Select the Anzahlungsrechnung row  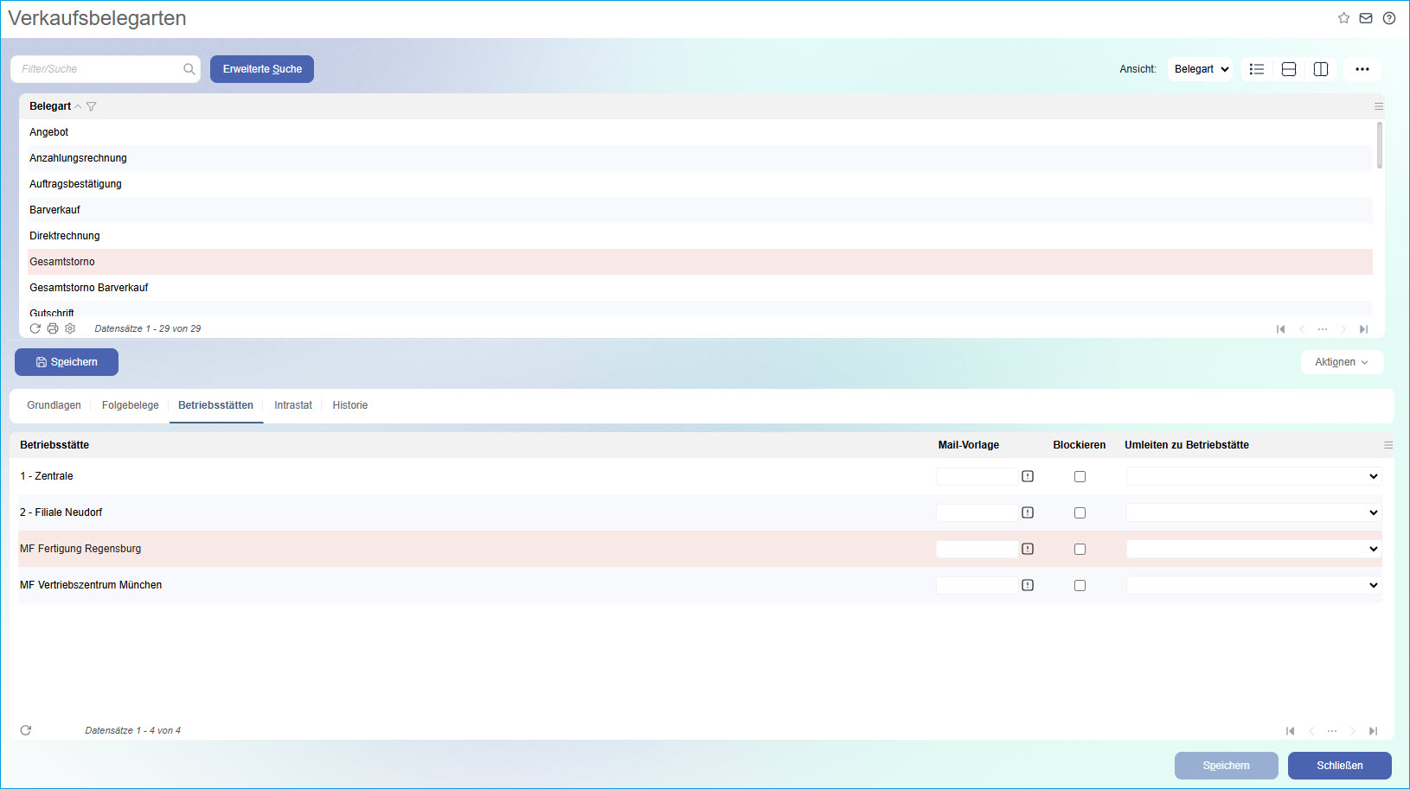(x=700, y=158)
